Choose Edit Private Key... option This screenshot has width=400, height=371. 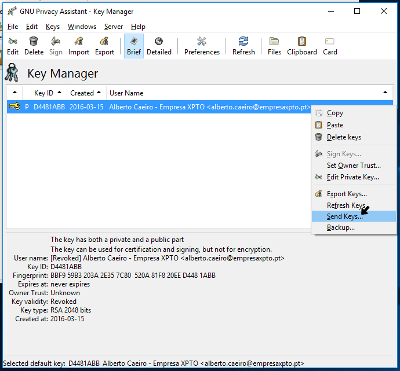tap(354, 177)
